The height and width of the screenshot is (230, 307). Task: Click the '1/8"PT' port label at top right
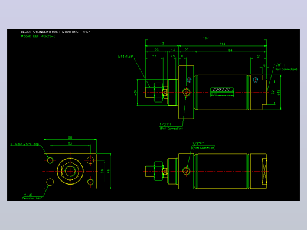(280, 65)
